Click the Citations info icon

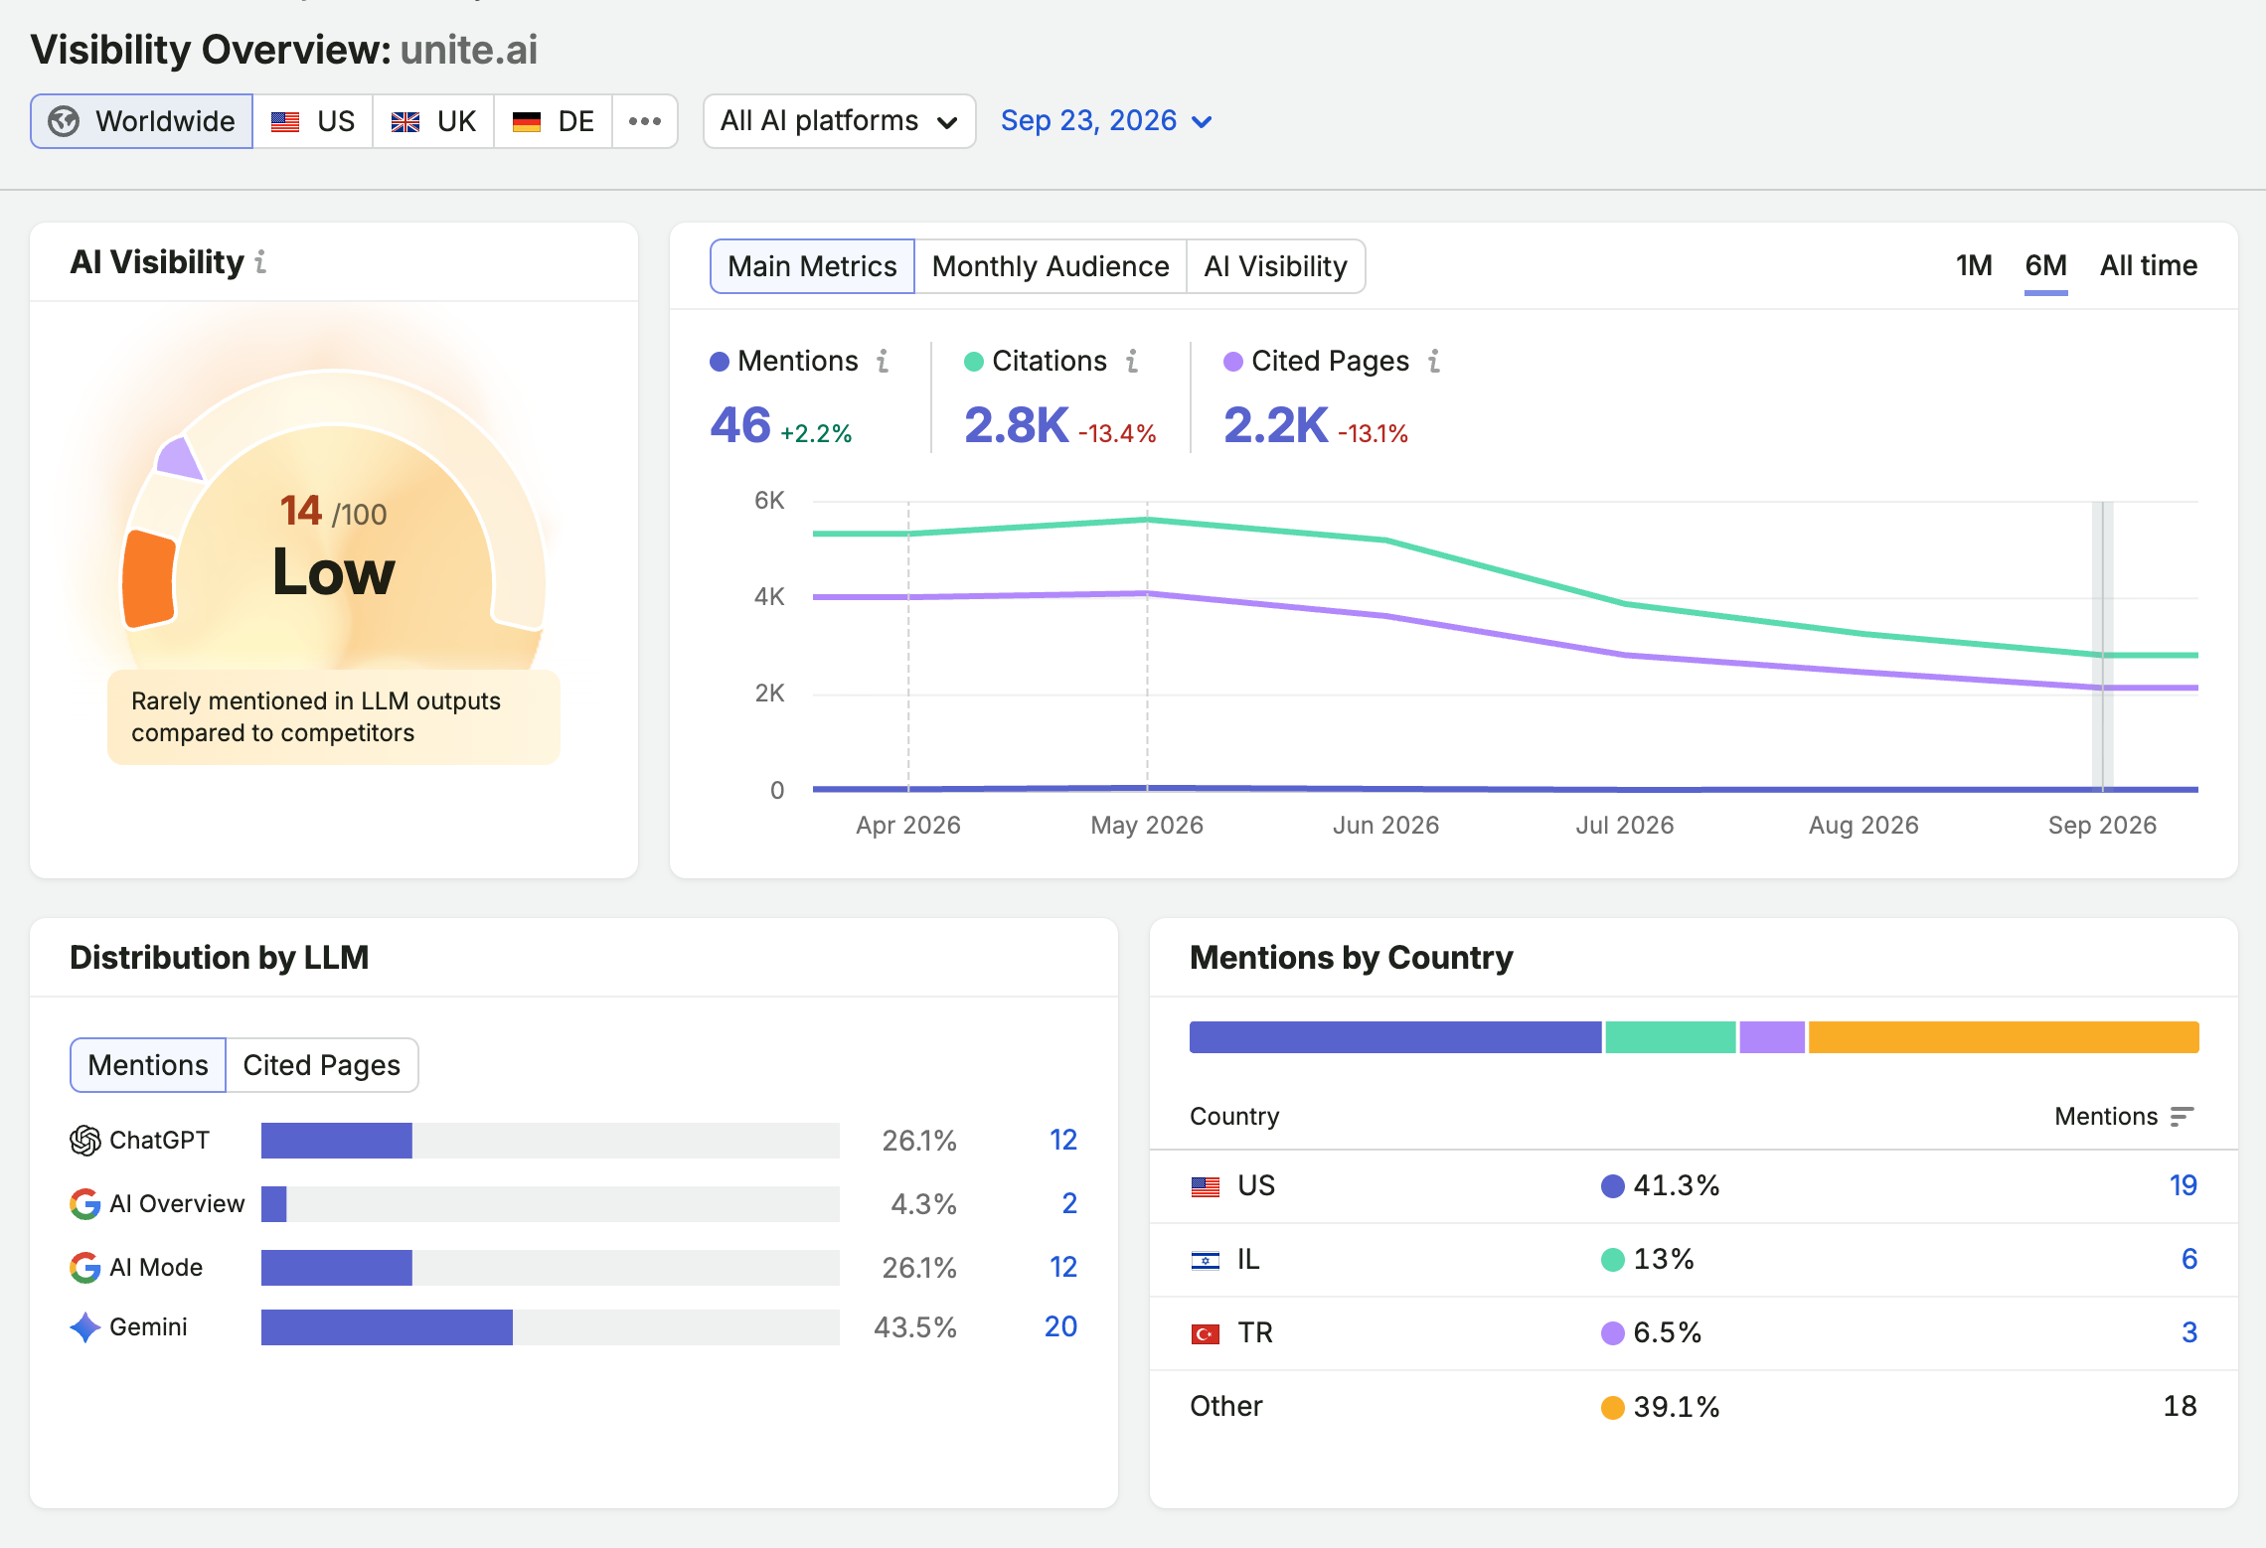(1132, 361)
